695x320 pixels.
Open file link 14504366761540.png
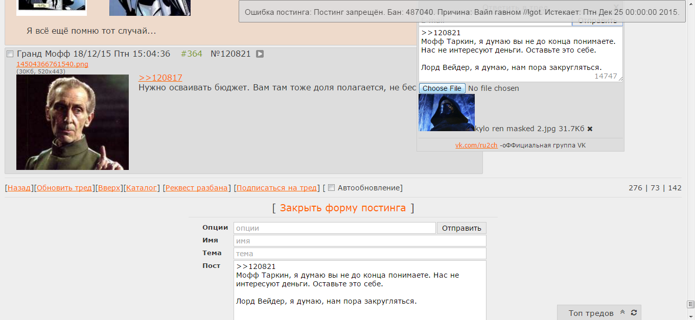tap(52, 64)
